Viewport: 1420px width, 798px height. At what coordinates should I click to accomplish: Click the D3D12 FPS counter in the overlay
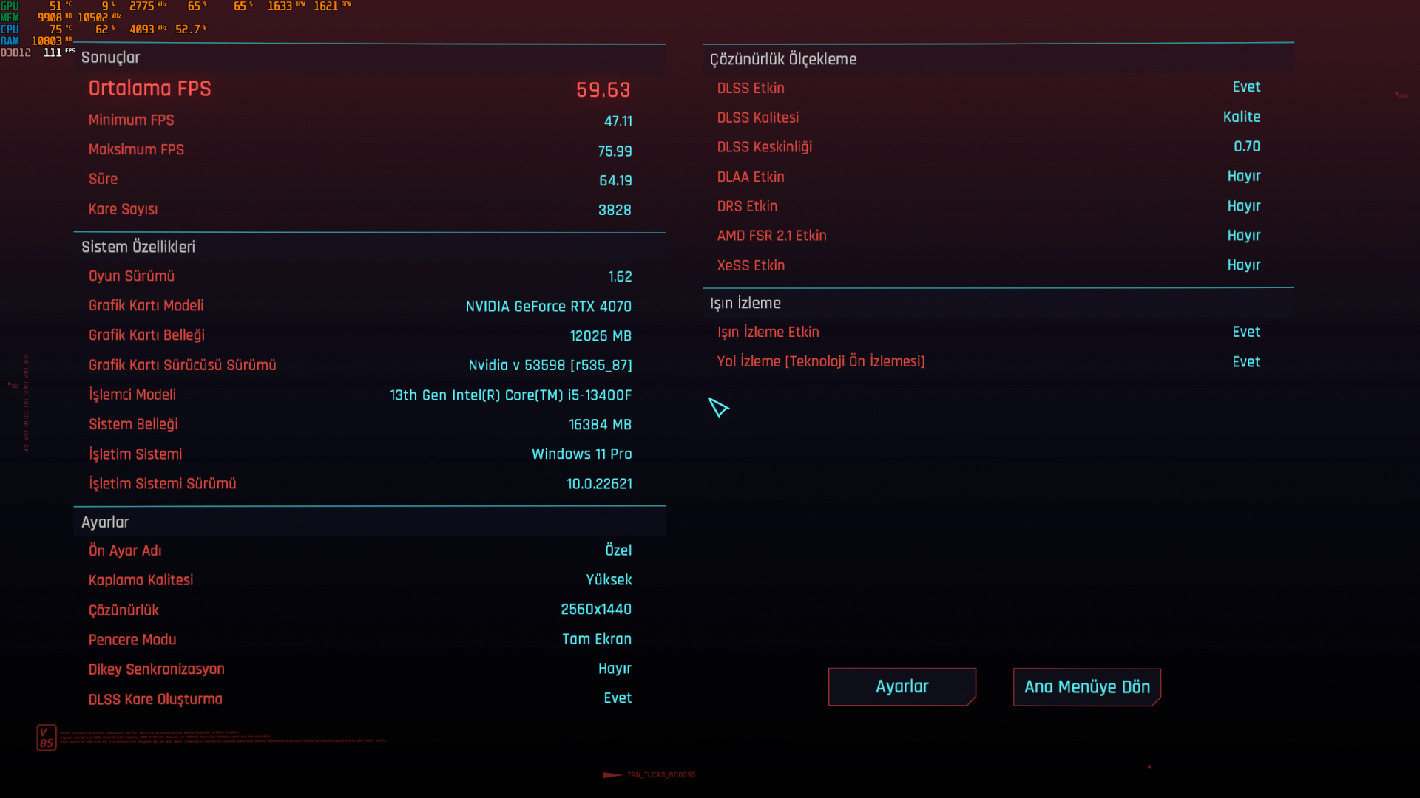tap(37, 52)
